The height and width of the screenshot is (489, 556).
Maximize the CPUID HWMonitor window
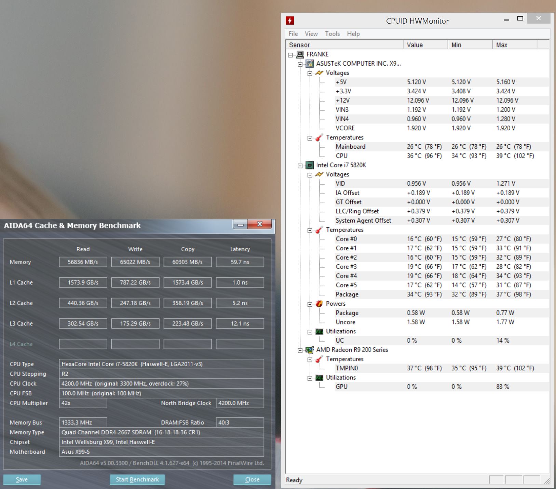tap(520, 18)
